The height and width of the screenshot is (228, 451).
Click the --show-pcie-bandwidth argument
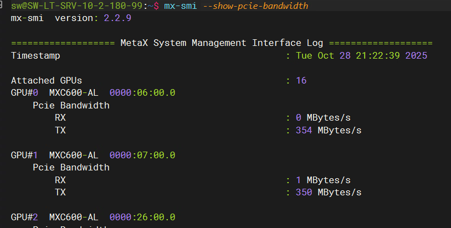click(255, 6)
